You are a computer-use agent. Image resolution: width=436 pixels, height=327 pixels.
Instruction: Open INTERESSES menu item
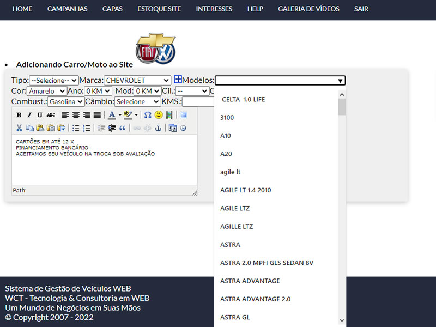214,9
